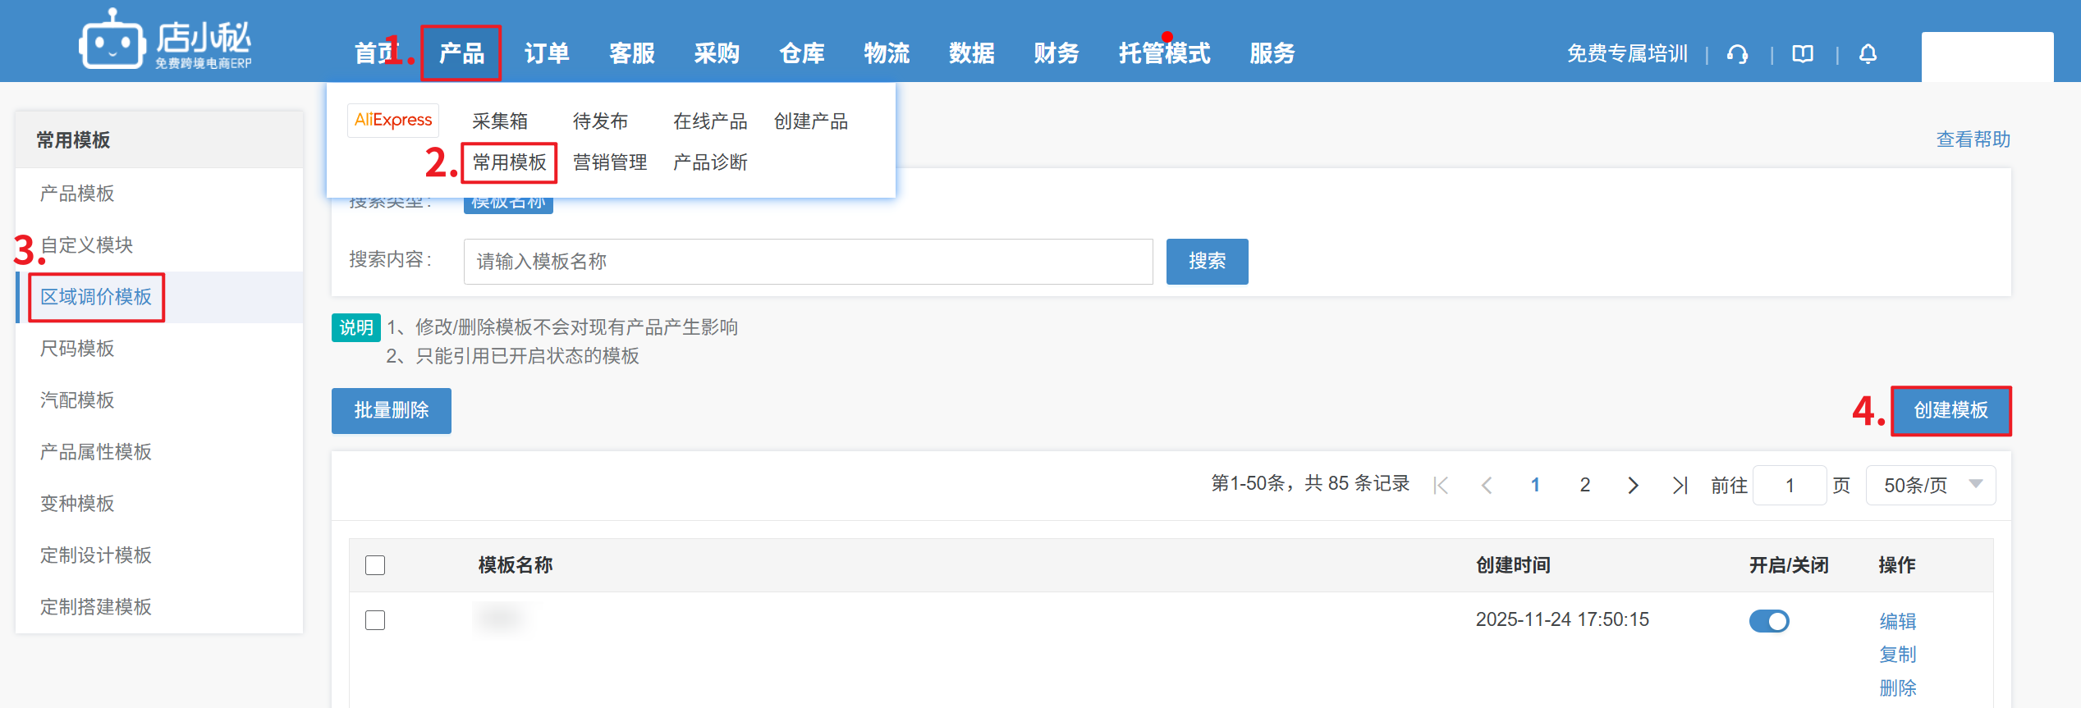The width and height of the screenshot is (2081, 708).
Task: Click the 创建模板 button
Action: pos(1950,410)
